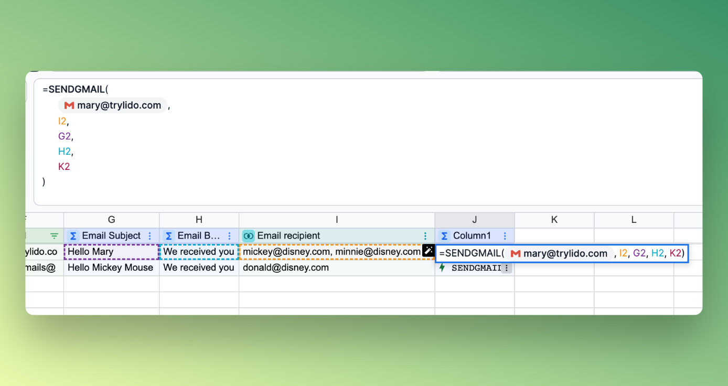The height and width of the screenshot is (386, 728).
Task: Select column H header
Action: (x=199, y=220)
